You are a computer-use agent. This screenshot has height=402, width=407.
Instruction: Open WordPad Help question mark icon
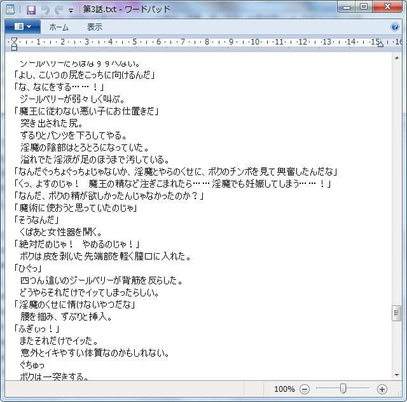pyautogui.click(x=395, y=27)
